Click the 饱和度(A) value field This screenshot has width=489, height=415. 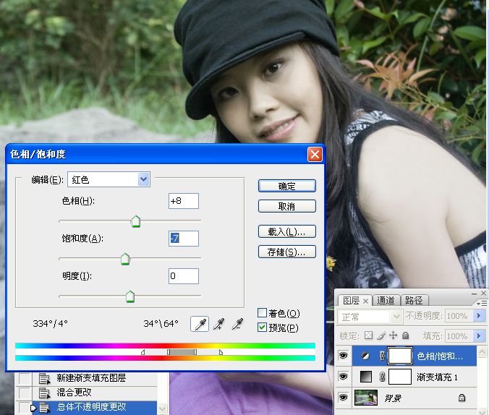pos(184,239)
